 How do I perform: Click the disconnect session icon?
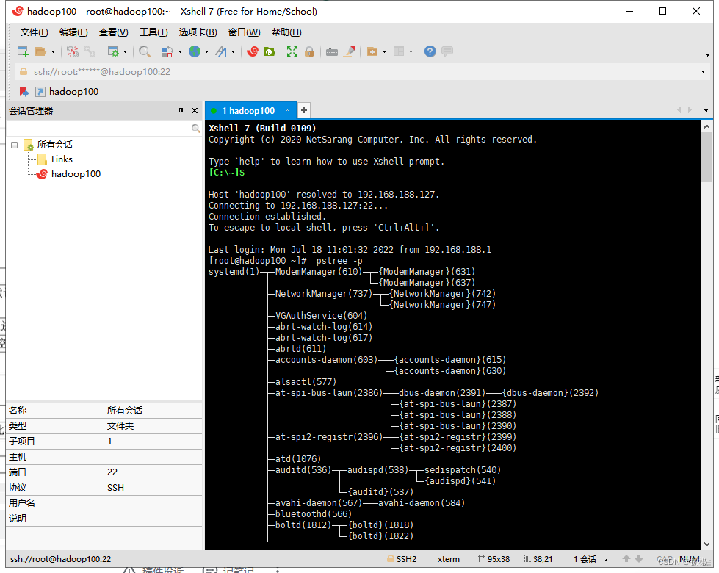(73, 51)
